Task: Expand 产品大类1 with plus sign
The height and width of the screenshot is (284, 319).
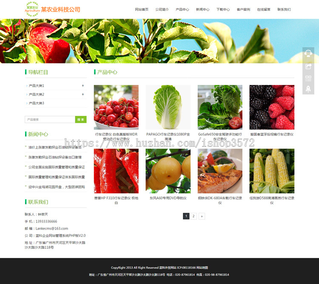Action: pos(83,86)
